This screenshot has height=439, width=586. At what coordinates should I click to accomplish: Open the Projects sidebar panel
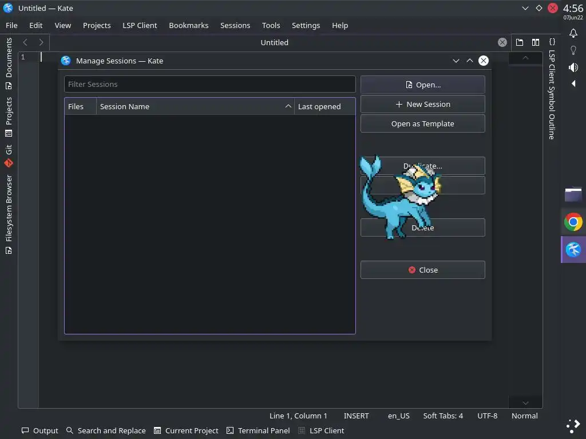[x=9, y=117]
